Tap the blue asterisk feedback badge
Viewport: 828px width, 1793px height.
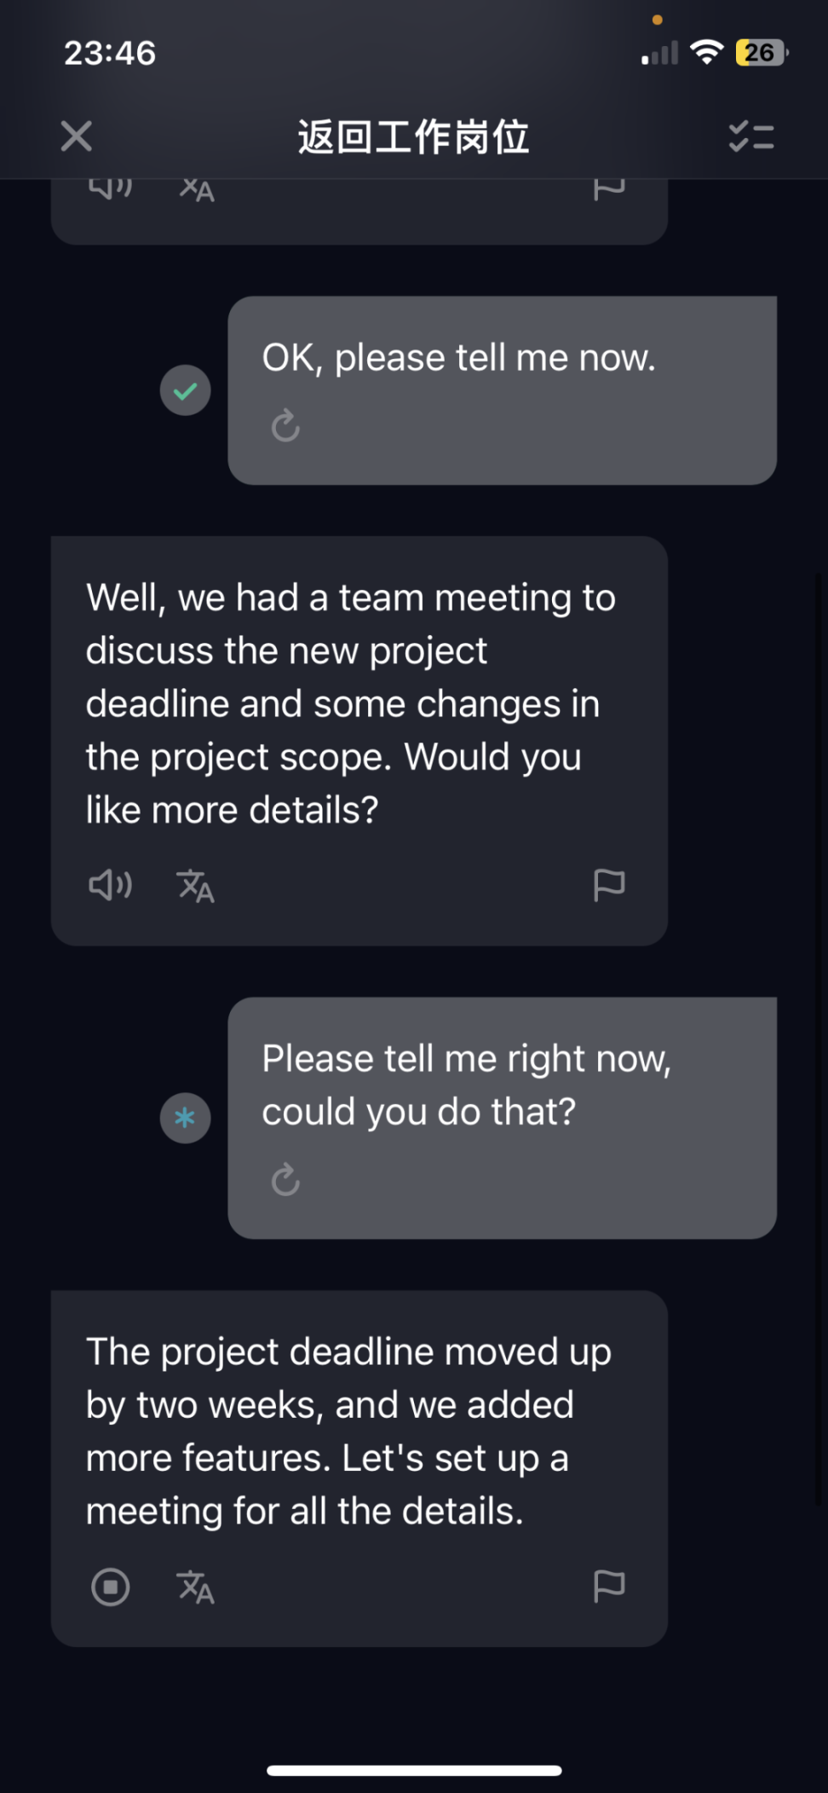186,1118
